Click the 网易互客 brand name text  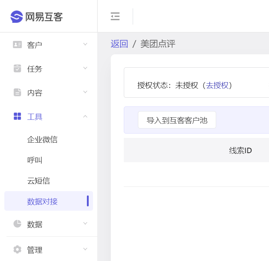(44, 17)
